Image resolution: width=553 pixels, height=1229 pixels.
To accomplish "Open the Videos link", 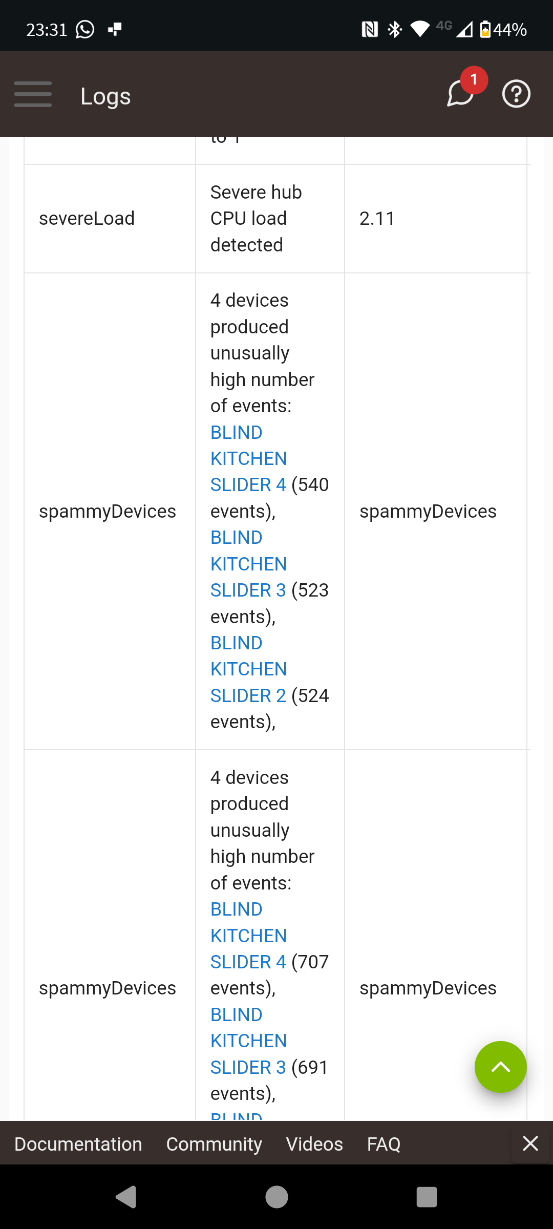I will (314, 1144).
